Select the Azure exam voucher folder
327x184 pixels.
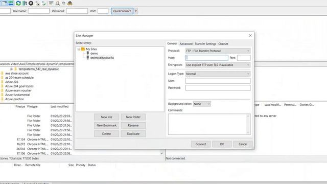coord(18,90)
